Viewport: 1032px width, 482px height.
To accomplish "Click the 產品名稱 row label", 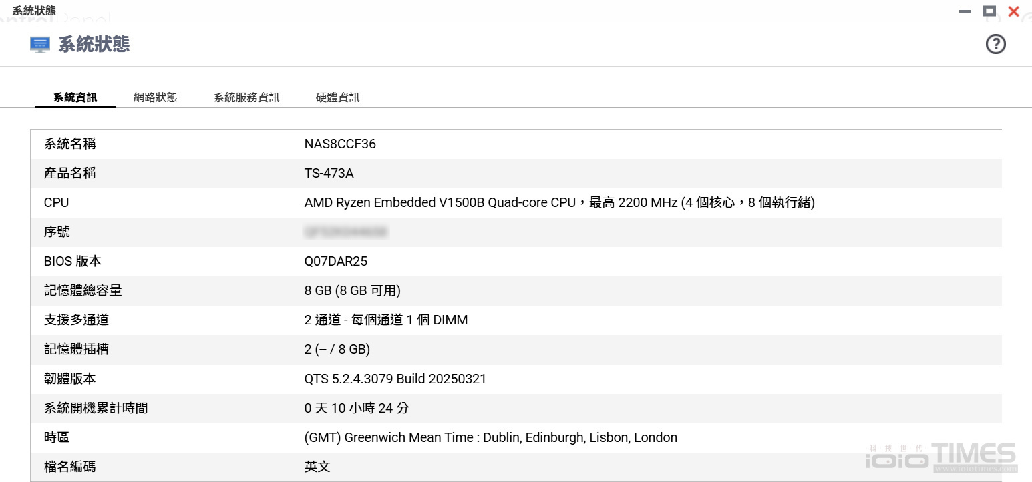I will tap(69, 173).
